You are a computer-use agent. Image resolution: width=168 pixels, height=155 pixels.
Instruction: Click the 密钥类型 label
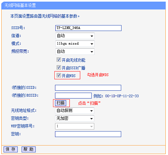[20, 118]
